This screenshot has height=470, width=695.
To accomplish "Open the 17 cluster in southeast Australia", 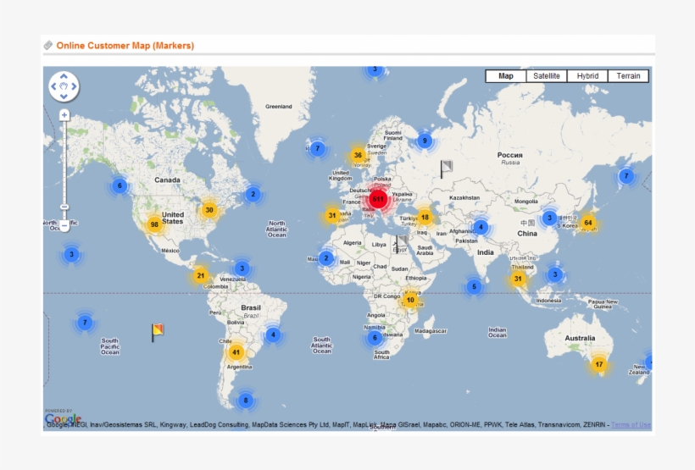I will click(x=599, y=365).
